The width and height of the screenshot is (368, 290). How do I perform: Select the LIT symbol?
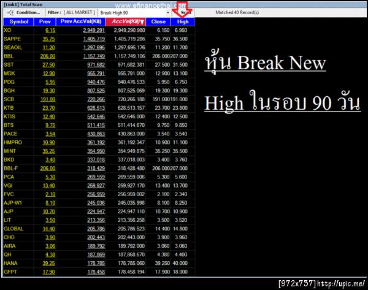click(7, 220)
